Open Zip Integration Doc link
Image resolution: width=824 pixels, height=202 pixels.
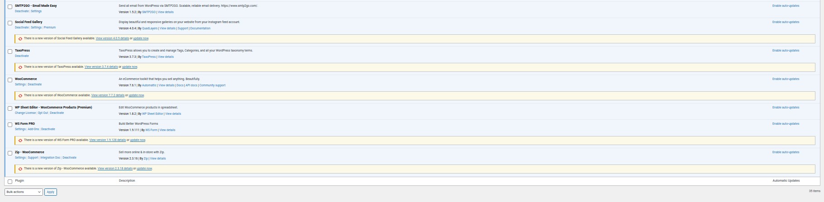pos(50,158)
